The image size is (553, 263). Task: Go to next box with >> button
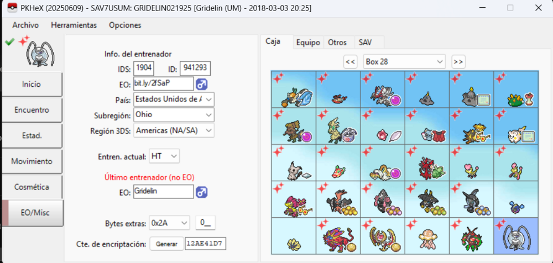coord(458,62)
